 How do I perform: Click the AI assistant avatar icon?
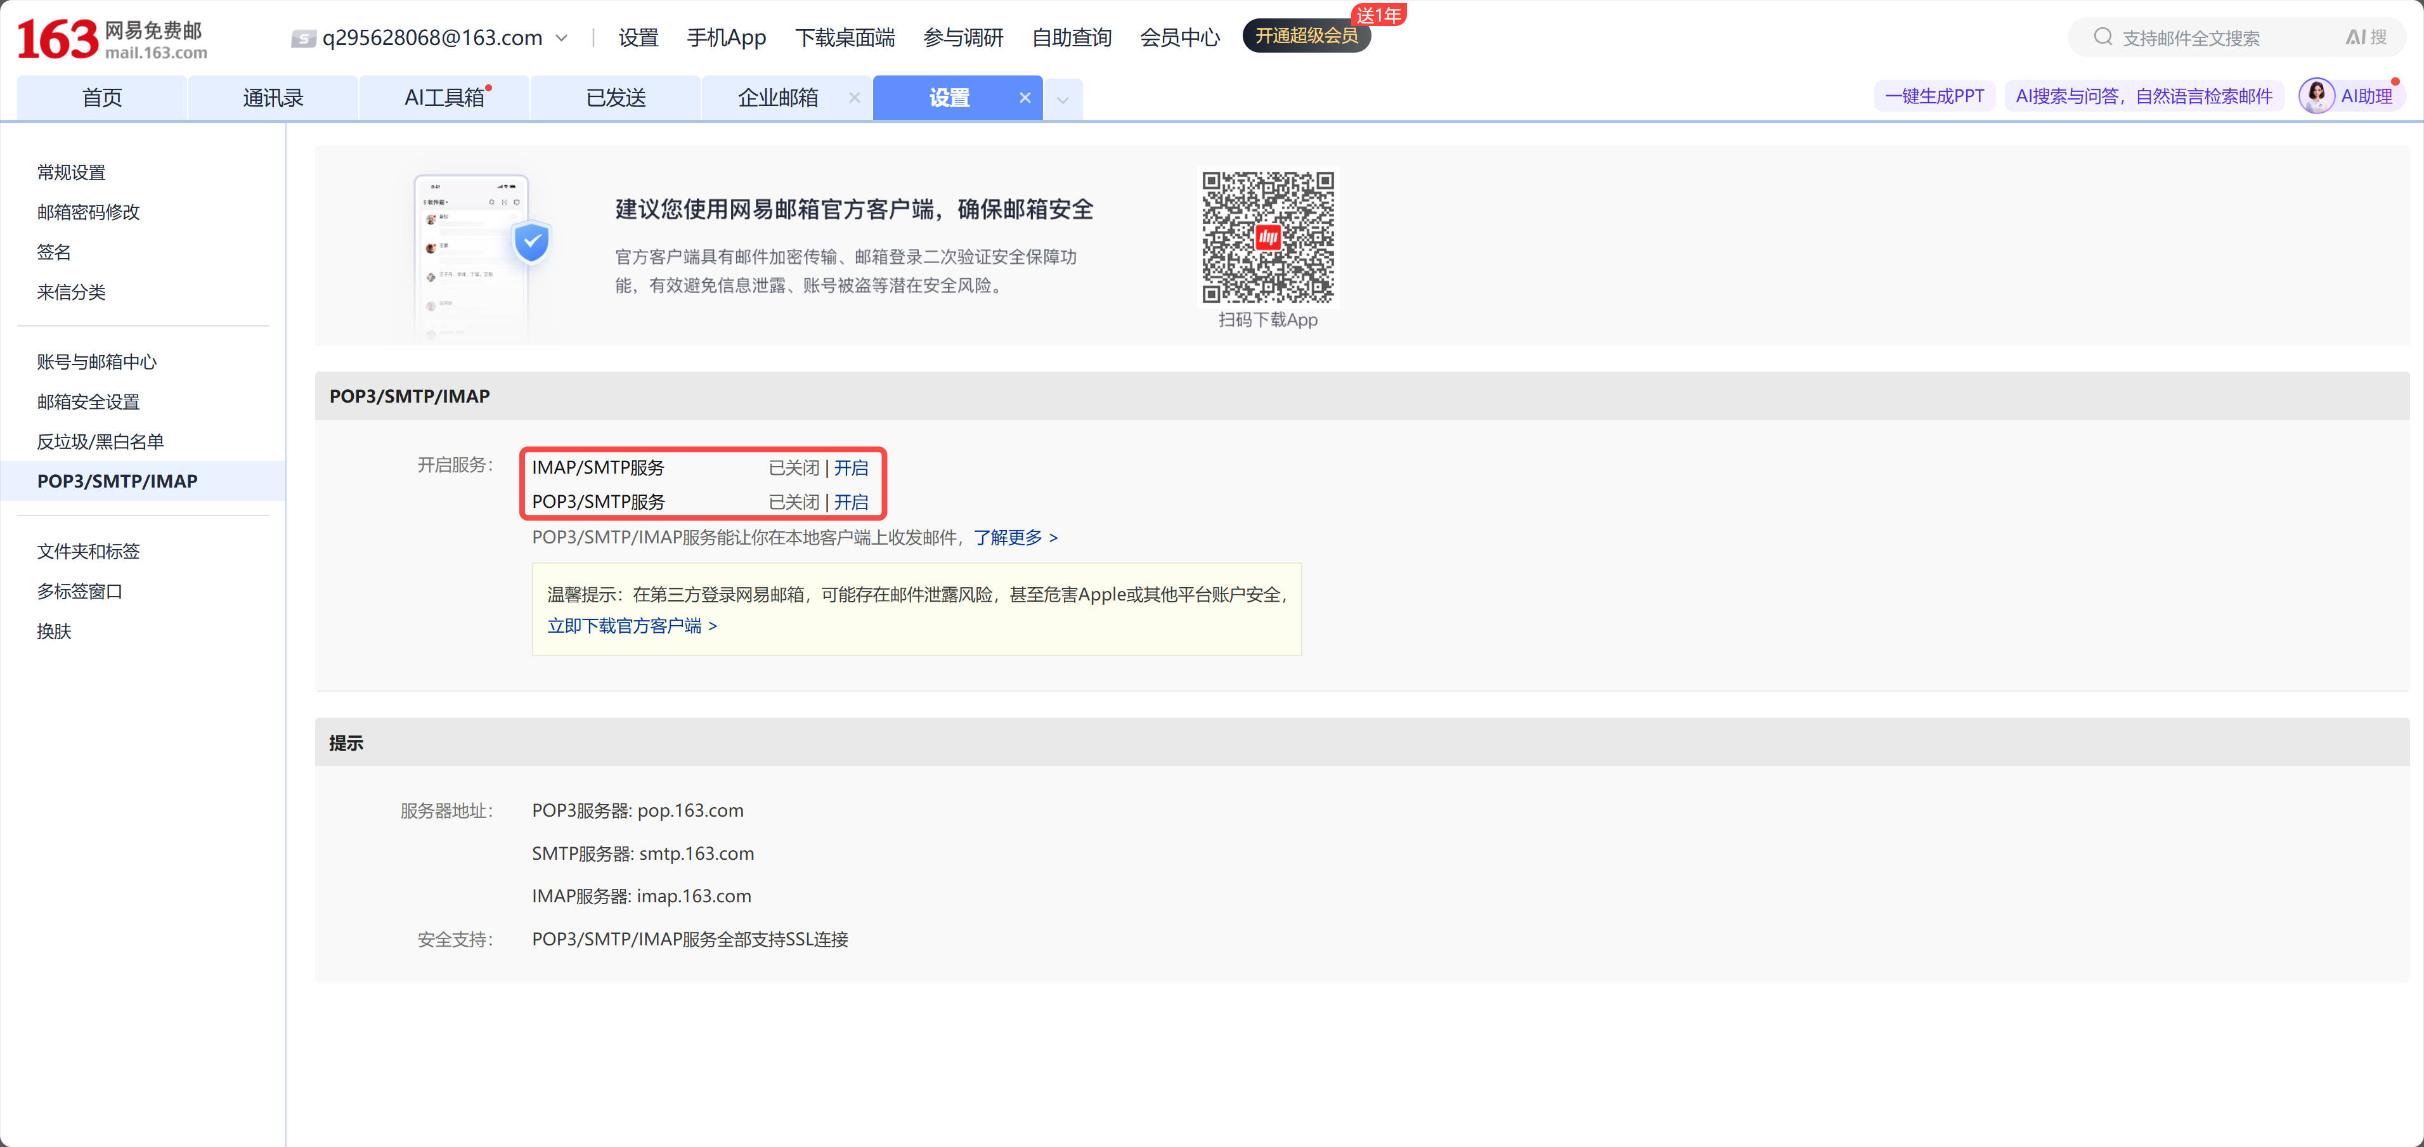coord(2316,96)
